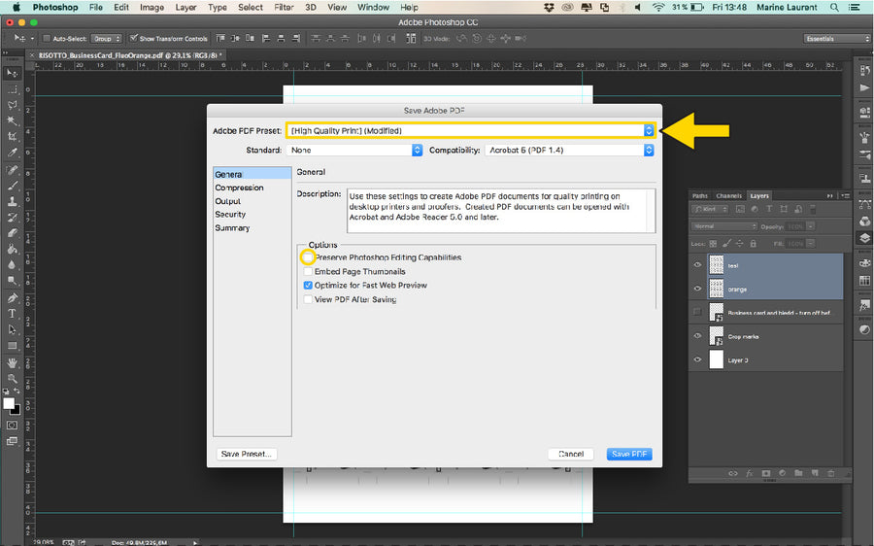Select the Lasso tool

(x=12, y=105)
